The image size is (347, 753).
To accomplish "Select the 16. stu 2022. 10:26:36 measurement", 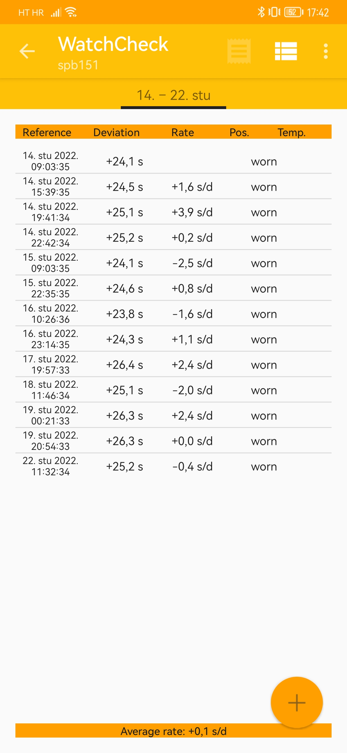I will [173, 314].
